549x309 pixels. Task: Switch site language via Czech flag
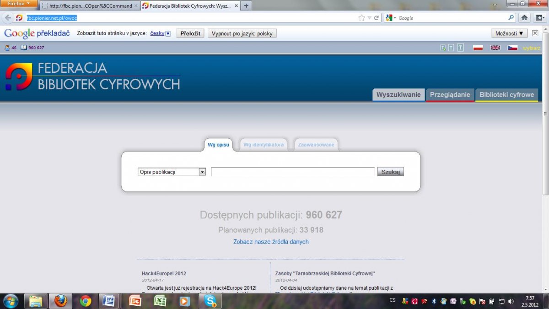512,48
